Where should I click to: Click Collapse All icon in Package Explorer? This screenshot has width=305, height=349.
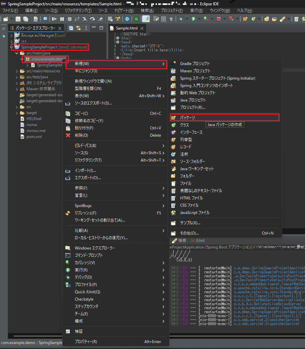[71, 28]
